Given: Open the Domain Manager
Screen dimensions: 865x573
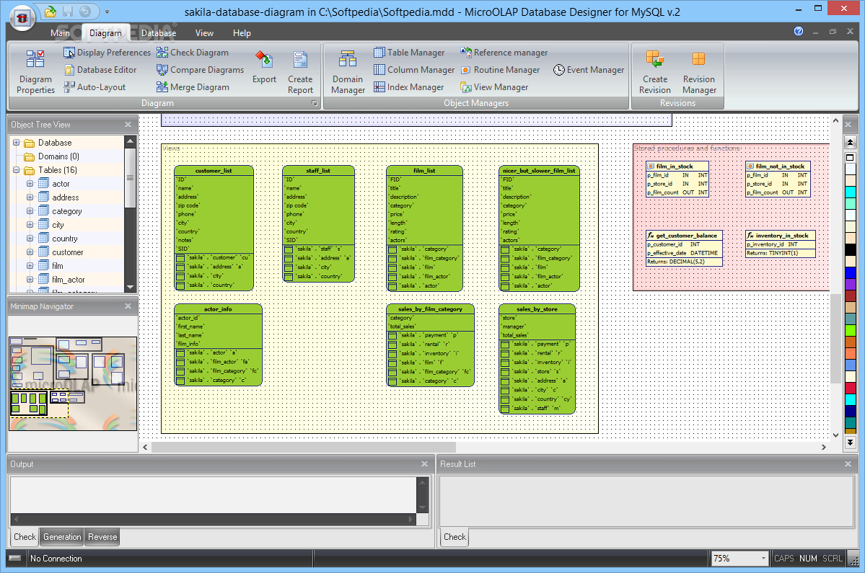Looking at the screenshot, I should [348, 71].
